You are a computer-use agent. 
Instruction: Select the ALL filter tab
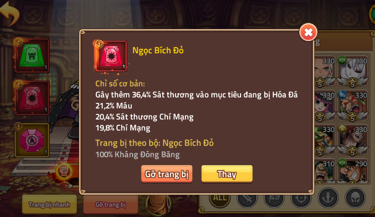click(x=220, y=198)
